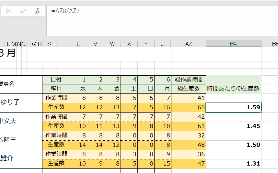Click into the formula bar showing =AZ8/AZ7
Screen dimensions: 278x173
(162, 11)
